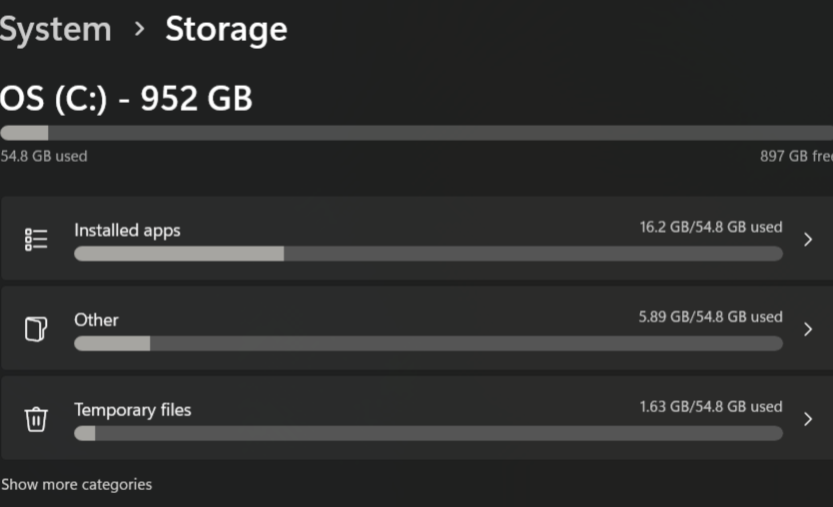
Task: Click the Temporary files trash bin icon
Action: (x=36, y=419)
